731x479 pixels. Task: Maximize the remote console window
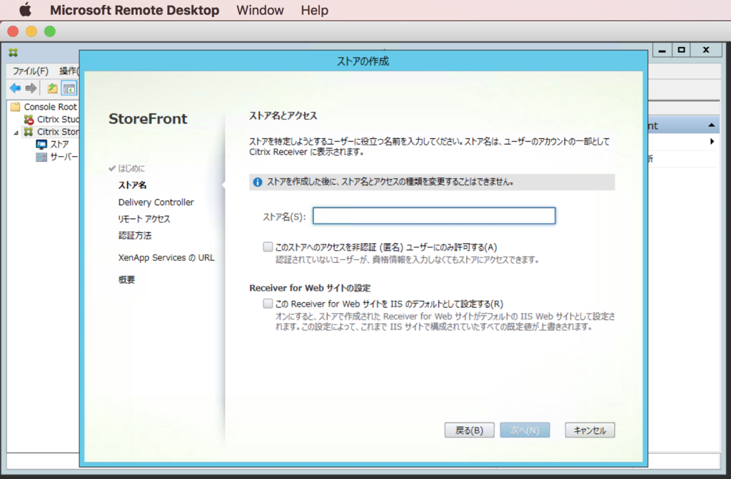coord(682,51)
